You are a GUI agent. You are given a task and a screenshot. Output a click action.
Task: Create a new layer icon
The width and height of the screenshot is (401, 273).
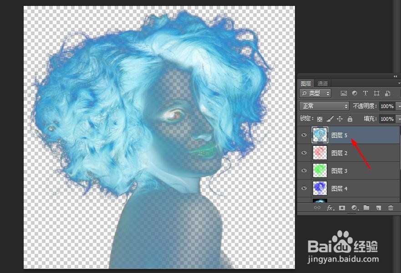[379, 208]
